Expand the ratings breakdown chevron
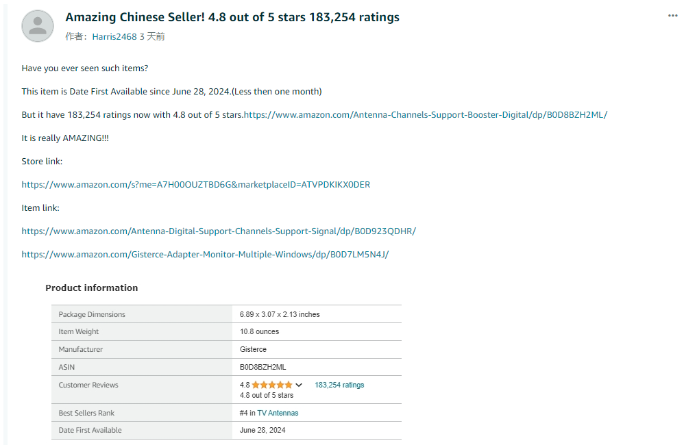This screenshot has width=684, height=445. click(299, 385)
